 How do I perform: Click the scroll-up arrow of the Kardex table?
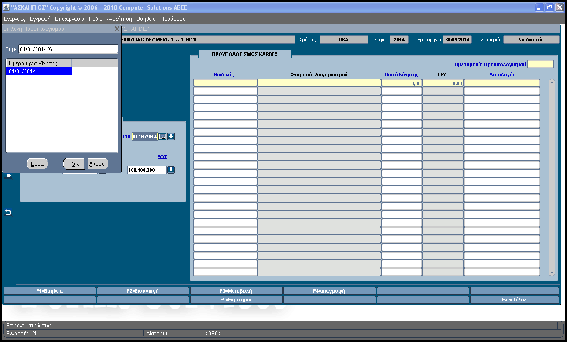click(552, 82)
